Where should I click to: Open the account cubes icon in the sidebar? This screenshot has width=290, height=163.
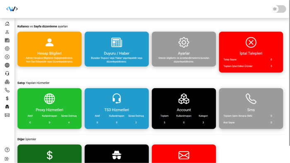pos(7,82)
